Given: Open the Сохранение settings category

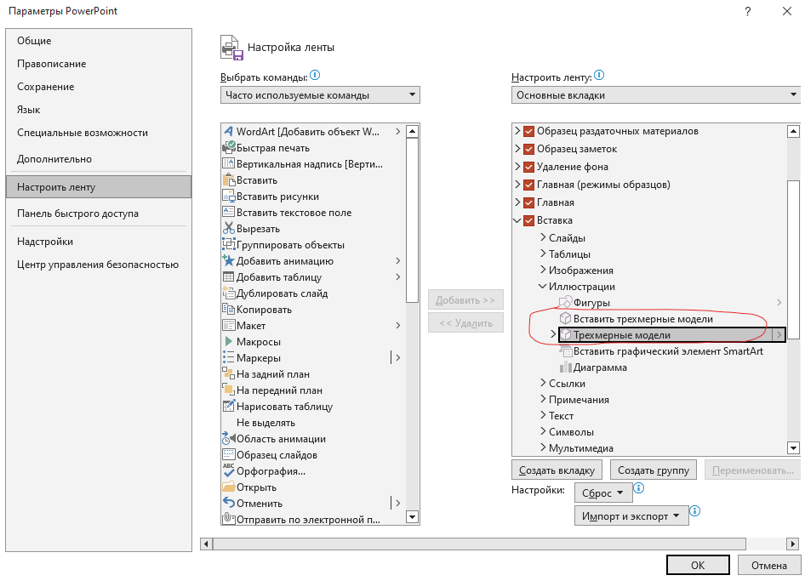Looking at the screenshot, I should [99, 87].
